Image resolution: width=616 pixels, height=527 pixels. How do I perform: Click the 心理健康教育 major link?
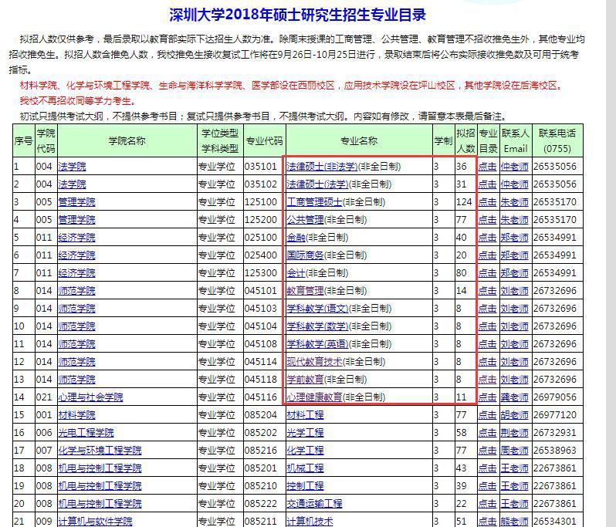(x=314, y=397)
